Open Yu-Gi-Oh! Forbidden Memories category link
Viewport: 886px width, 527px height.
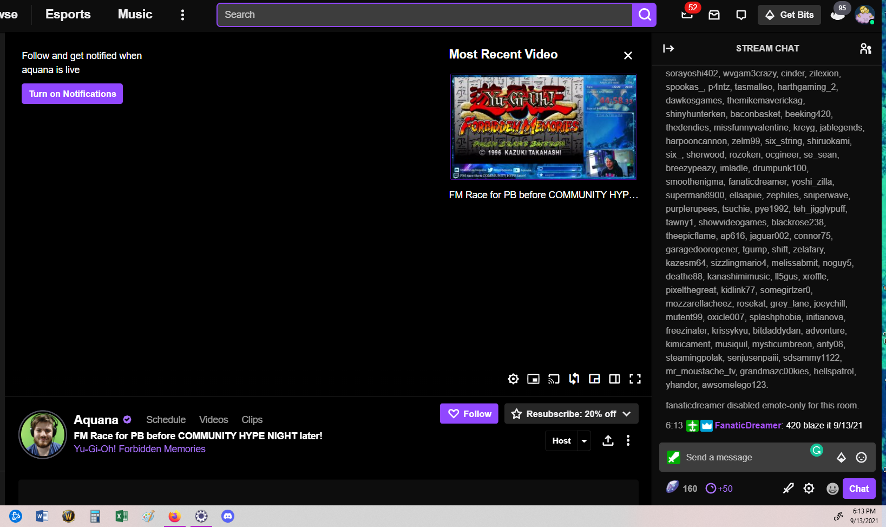140,449
